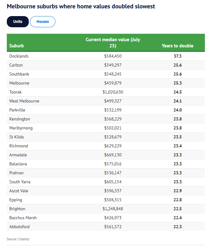Click the Abbotsford row's 22.3 value
208x248 pixels.
[177, 227]
